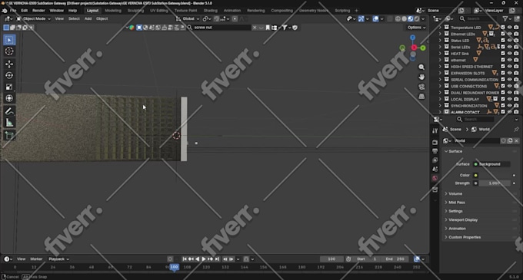
Task: Click the Z axis on navigation gizmo
Action: tap(413, 38)
